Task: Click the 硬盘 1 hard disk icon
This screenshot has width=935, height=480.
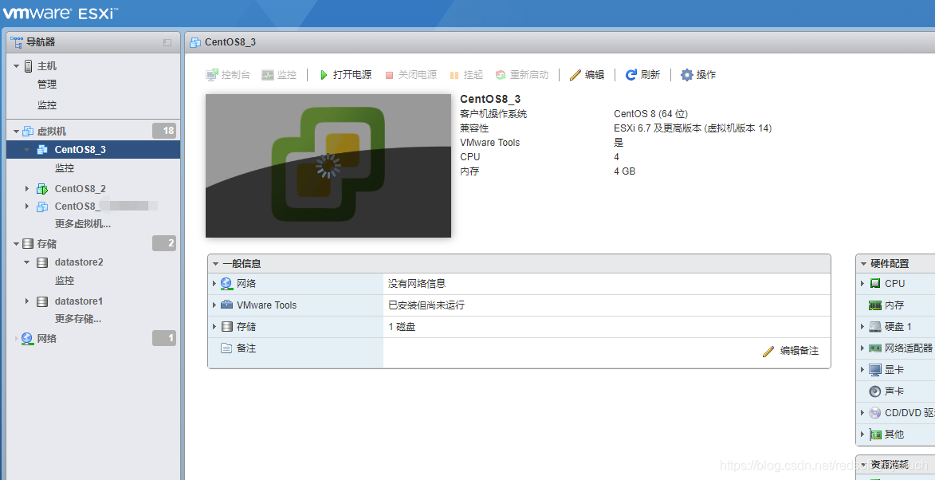Action: [874, 327]
